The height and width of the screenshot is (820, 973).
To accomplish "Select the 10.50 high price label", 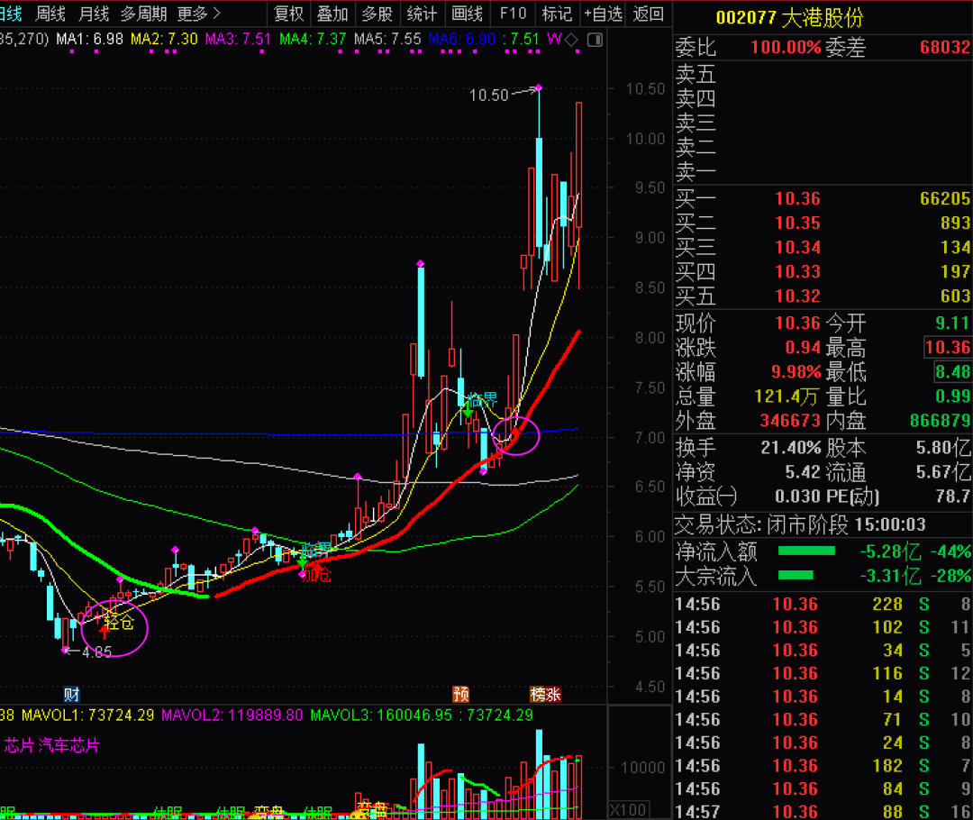I will (x=488, y=95).
